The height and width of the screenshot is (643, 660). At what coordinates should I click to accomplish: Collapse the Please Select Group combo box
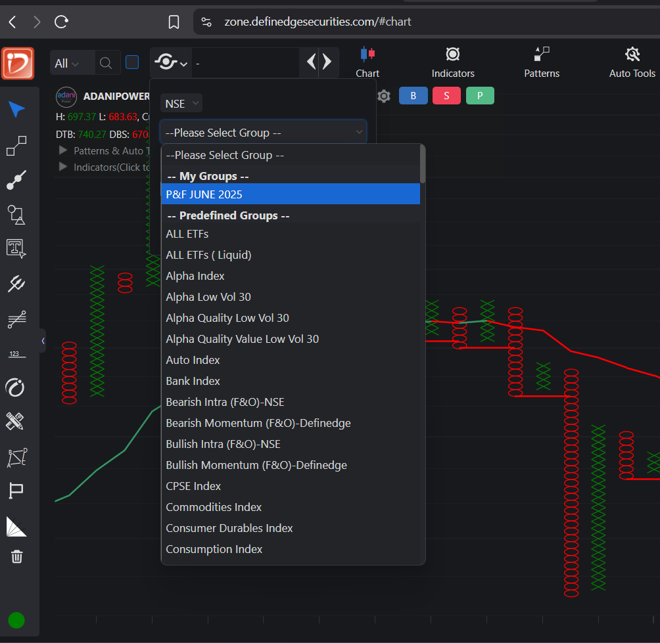pos(263,133)
